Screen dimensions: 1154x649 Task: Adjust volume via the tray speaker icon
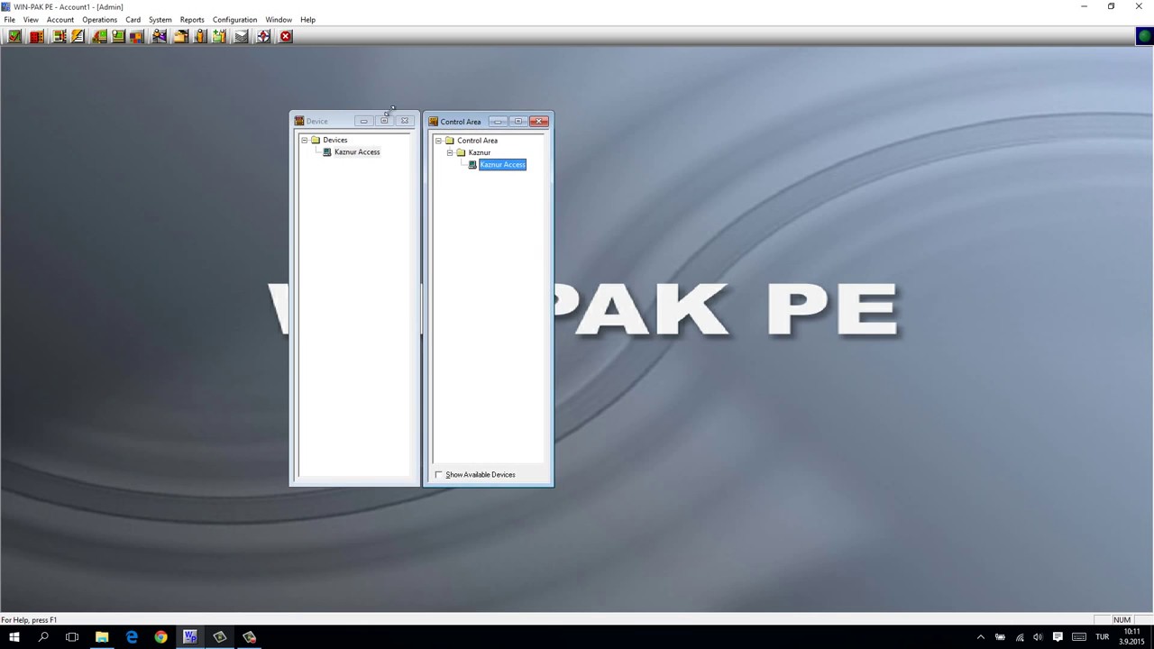(x=1038, y=637)
